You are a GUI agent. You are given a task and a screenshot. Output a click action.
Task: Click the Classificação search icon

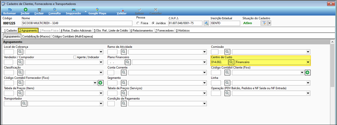coord(21,73)
